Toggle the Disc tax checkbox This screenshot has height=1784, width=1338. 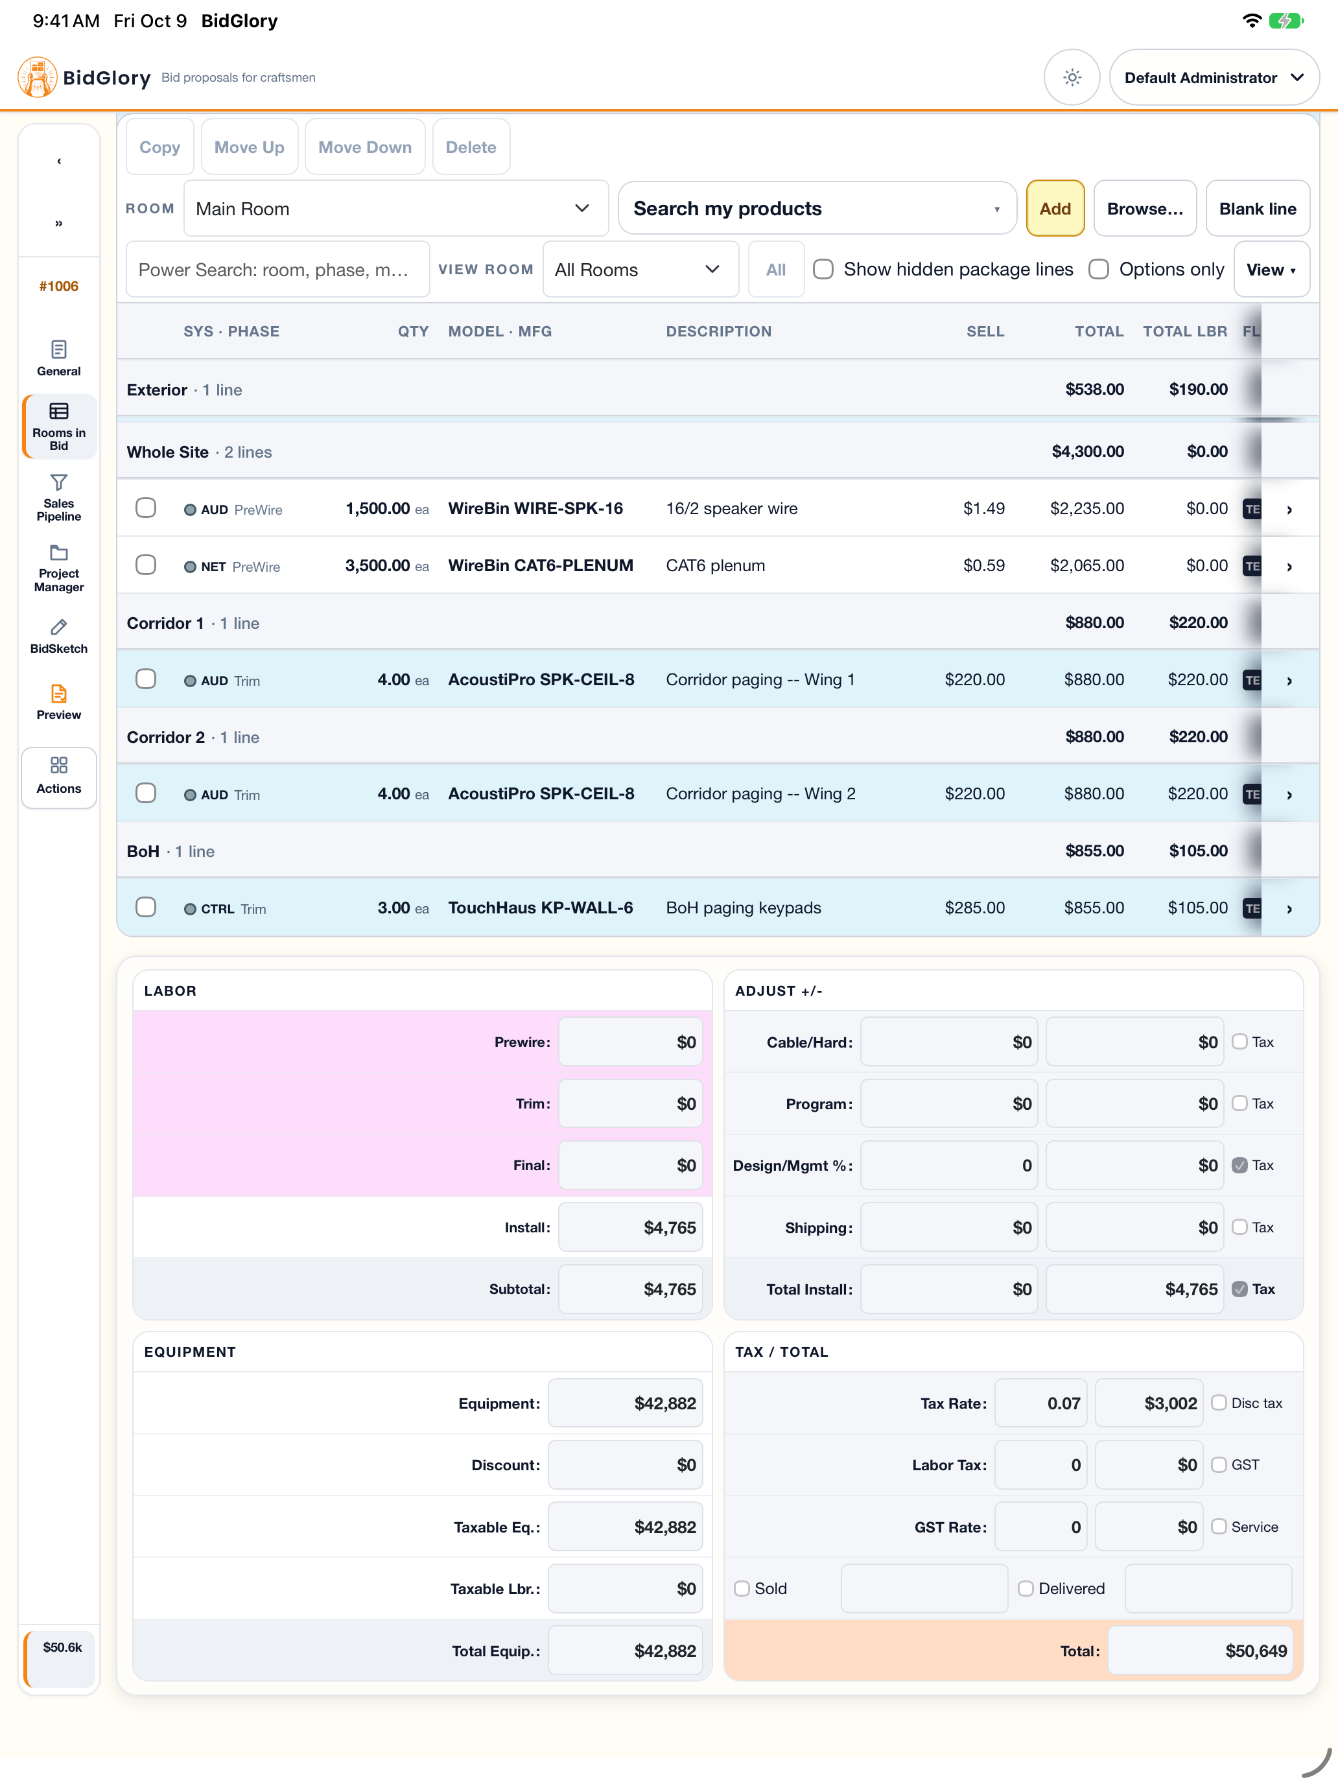[1219, 1403]
